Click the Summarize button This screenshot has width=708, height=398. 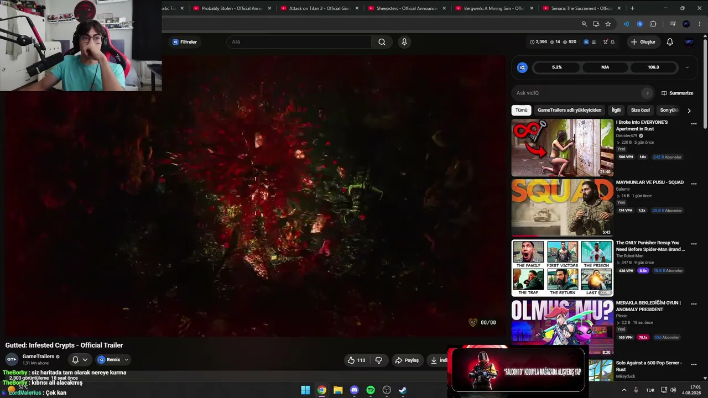(677, 93)
